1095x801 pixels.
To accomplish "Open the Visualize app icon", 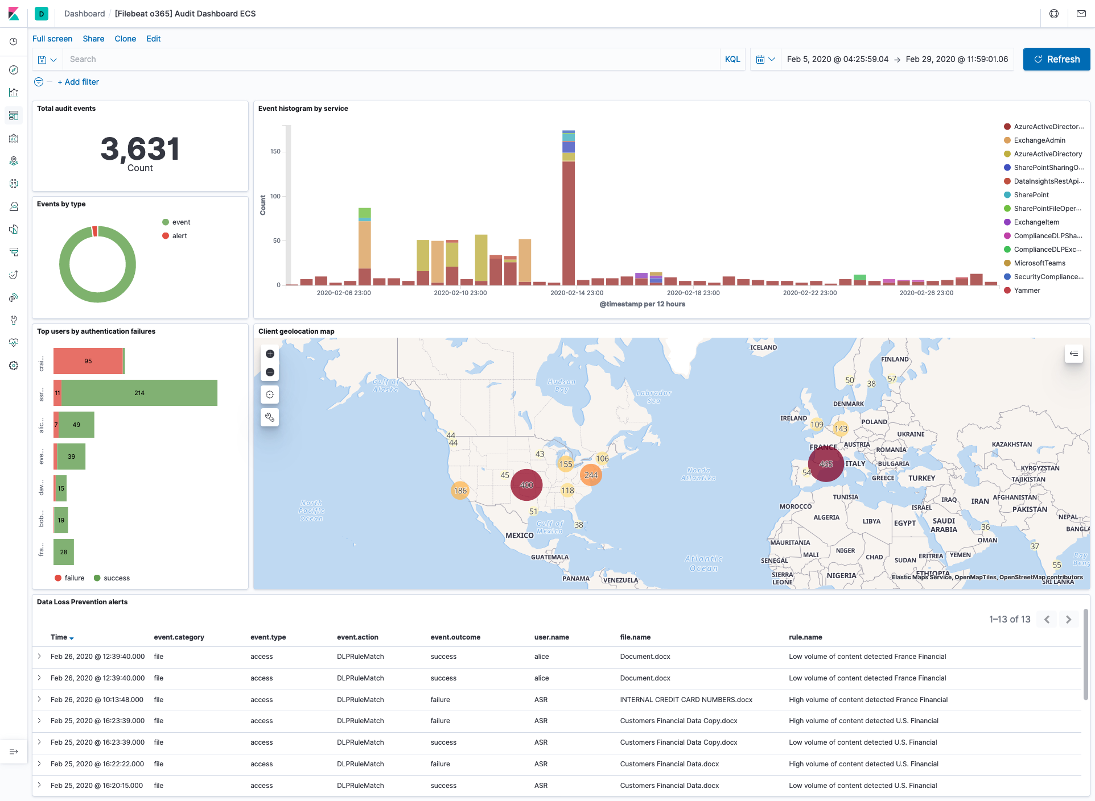I will (x=14, y=93).
